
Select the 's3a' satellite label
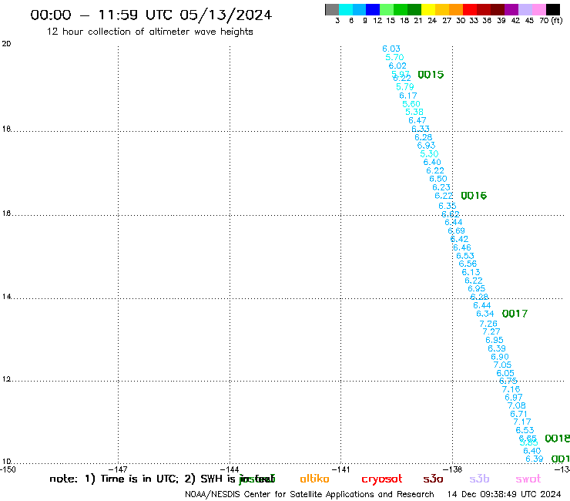click(x=433, y=479)
